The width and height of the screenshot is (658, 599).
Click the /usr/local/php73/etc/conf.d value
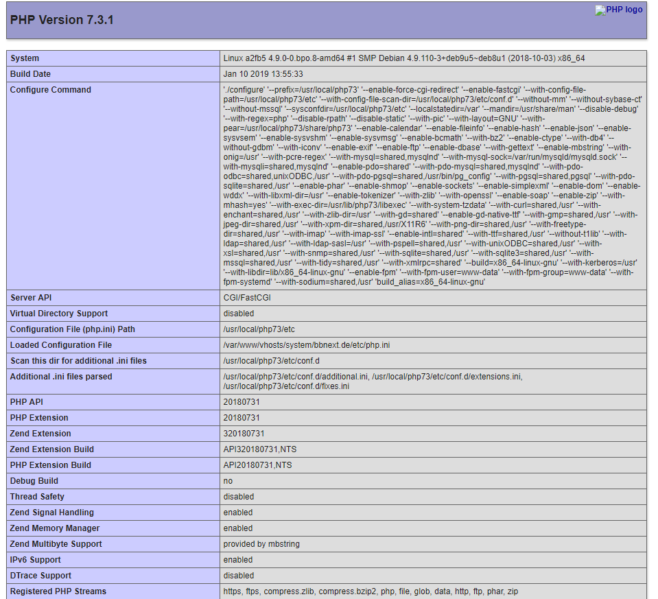[x=271, y=361]
